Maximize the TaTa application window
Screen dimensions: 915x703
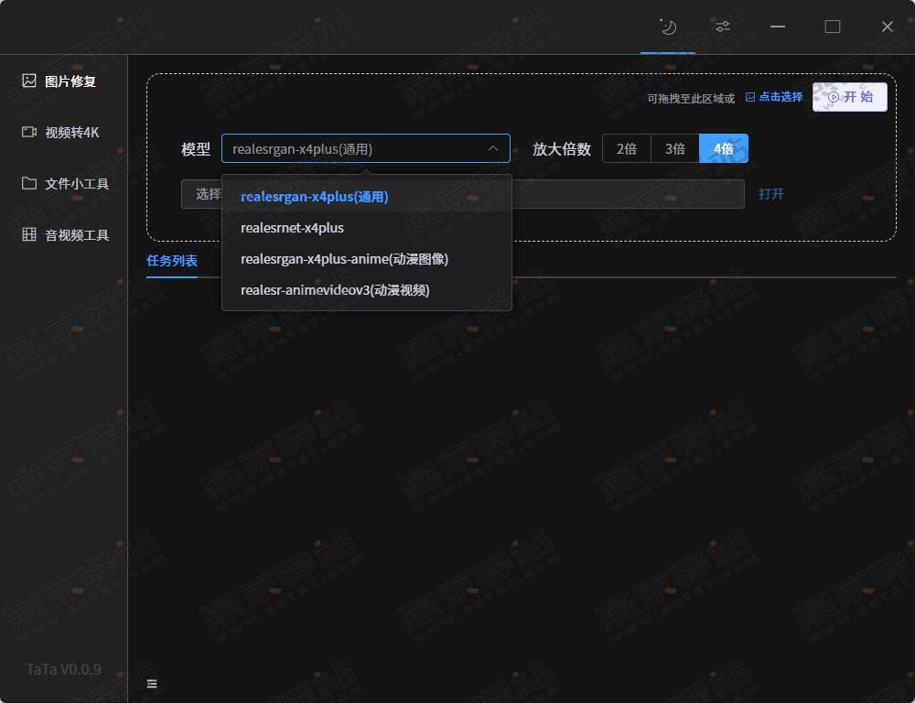pyautogui.click(x=832, y=27)
